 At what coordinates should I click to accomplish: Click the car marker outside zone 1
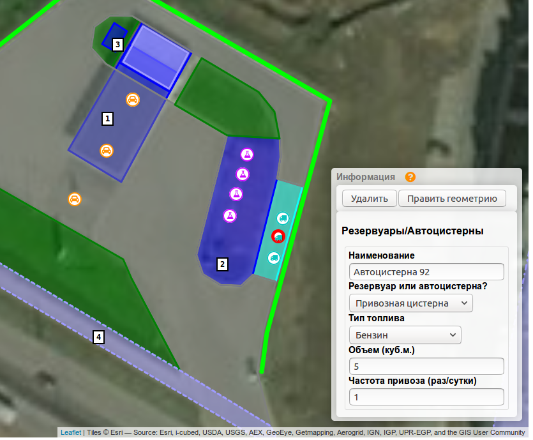click(75, 199)
